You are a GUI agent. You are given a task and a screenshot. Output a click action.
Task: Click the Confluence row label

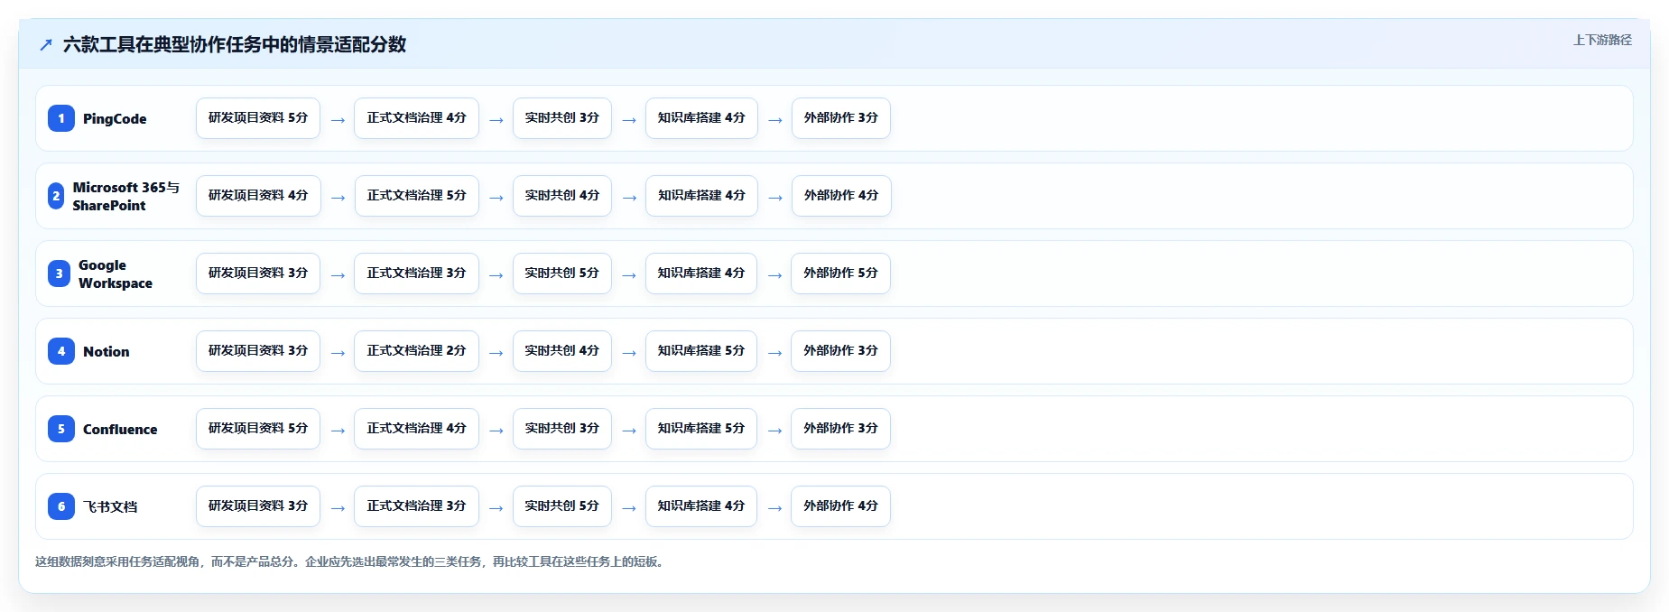point(120,430)
